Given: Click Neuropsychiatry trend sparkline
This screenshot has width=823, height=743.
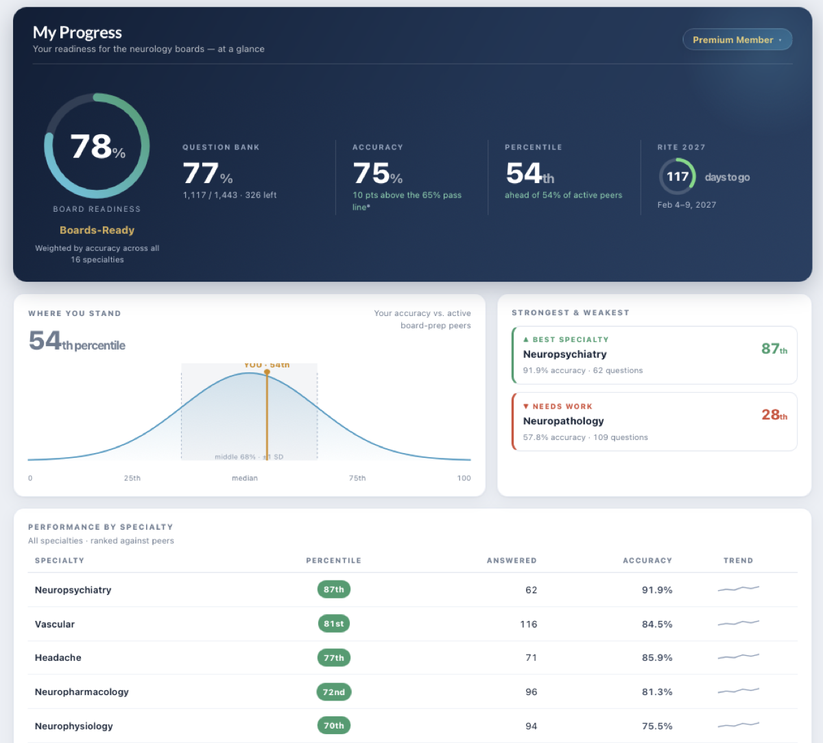Looking at the screenshot, I should (739, 588).
